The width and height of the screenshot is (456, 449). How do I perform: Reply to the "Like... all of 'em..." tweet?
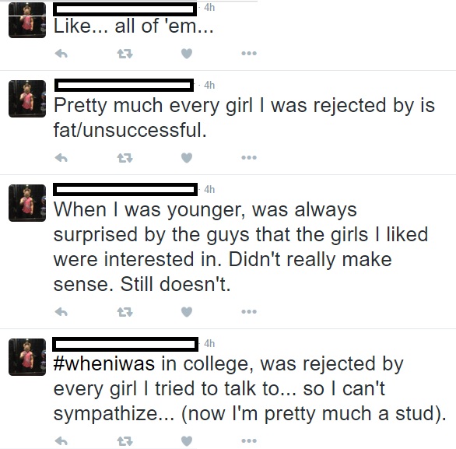[x=61, y=54]
